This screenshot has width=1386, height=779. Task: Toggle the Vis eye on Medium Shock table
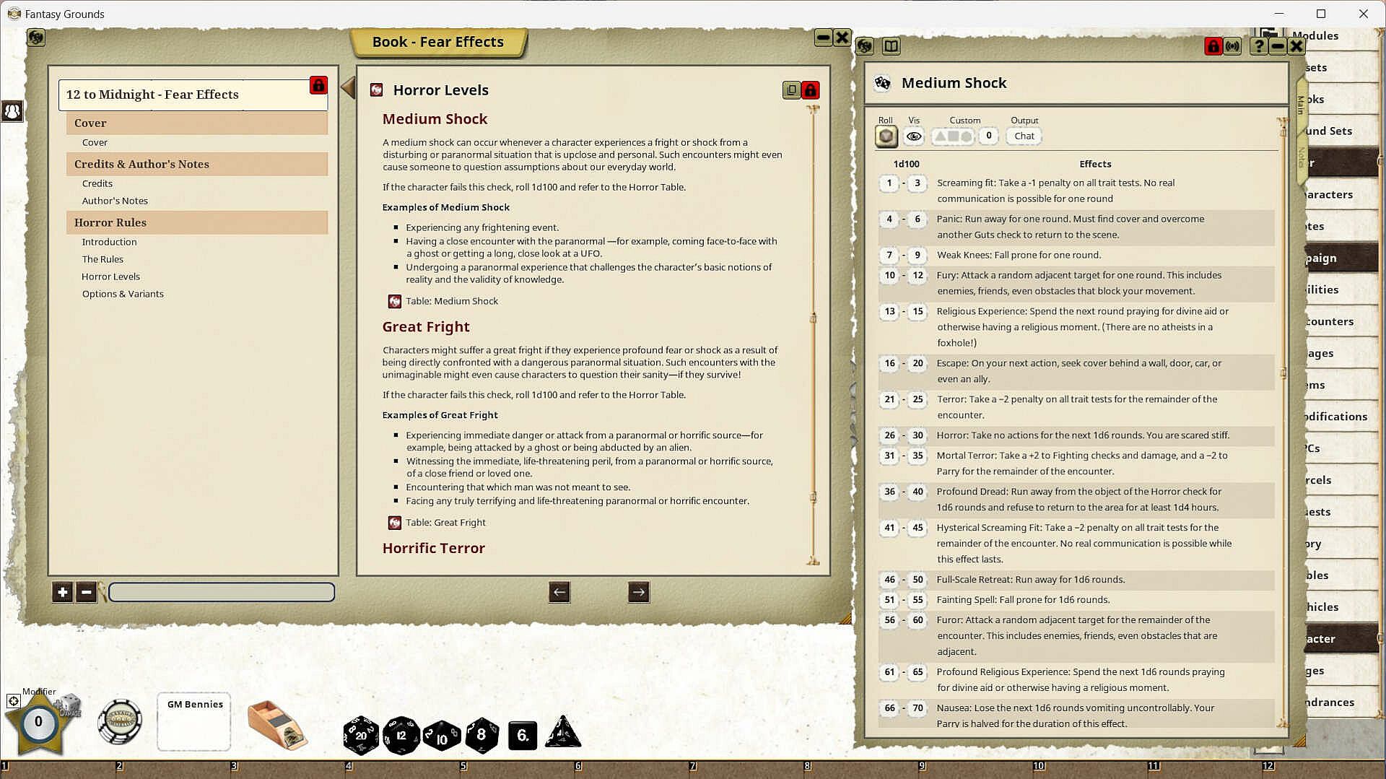coord(914,136)
